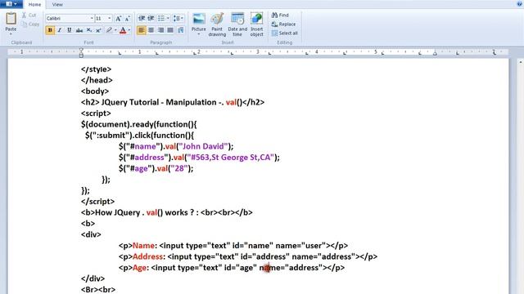524x294 pixels.
Task: Toggle Strikethrough formatting
Action: (x=79, y=30)
